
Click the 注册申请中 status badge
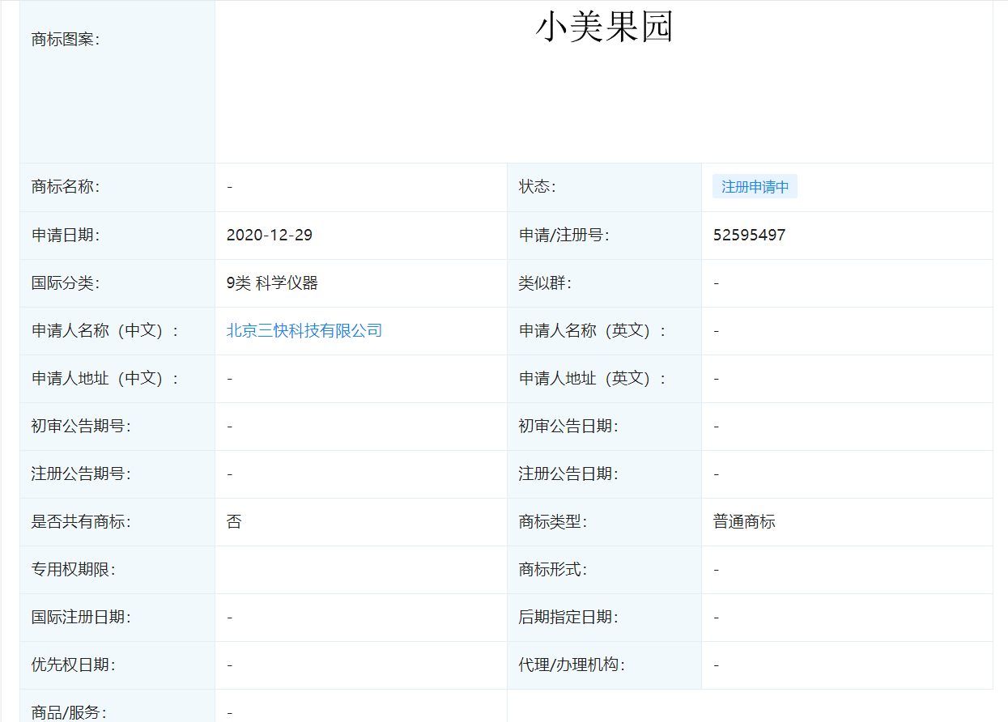(755, 187)
